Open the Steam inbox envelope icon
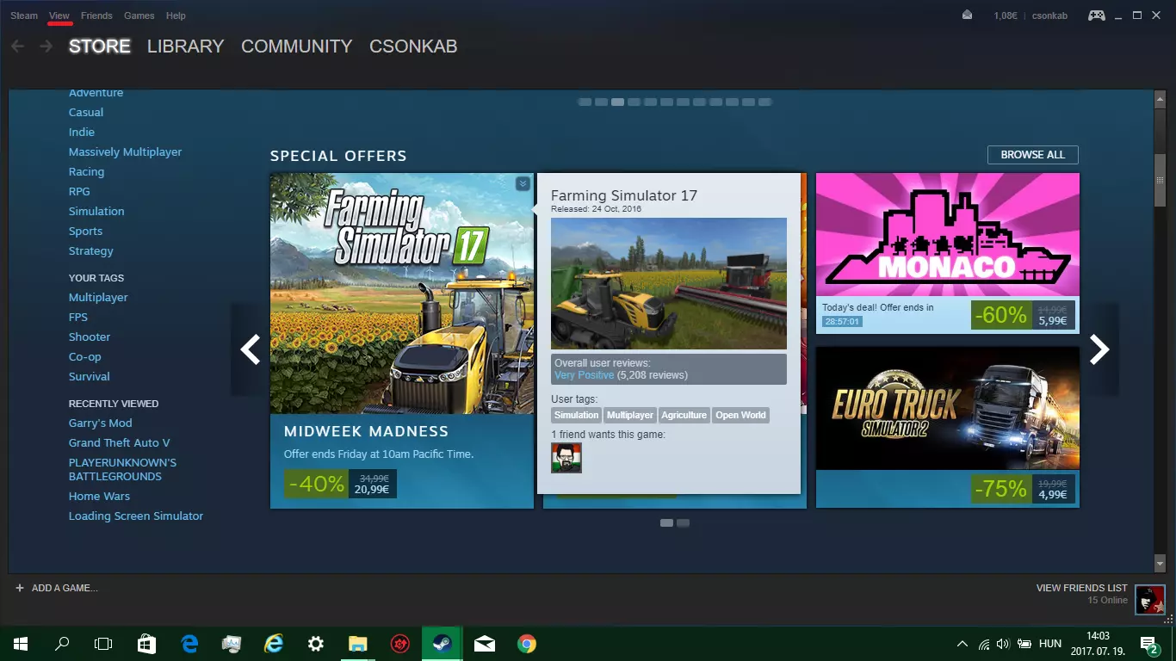 coord(968,15)
